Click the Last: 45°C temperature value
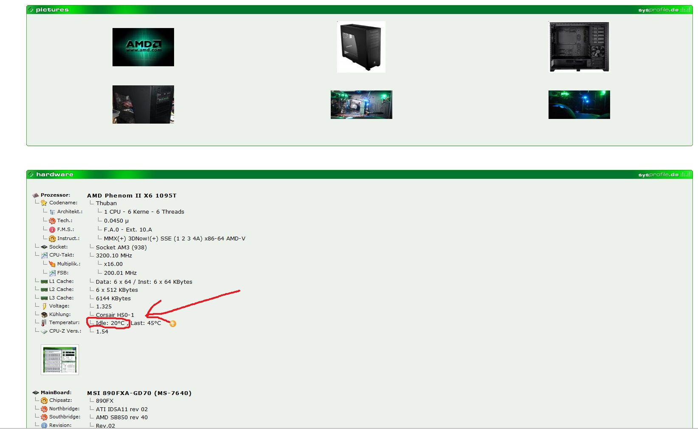The height and width of the screenshot is (429, 698). 146,323
